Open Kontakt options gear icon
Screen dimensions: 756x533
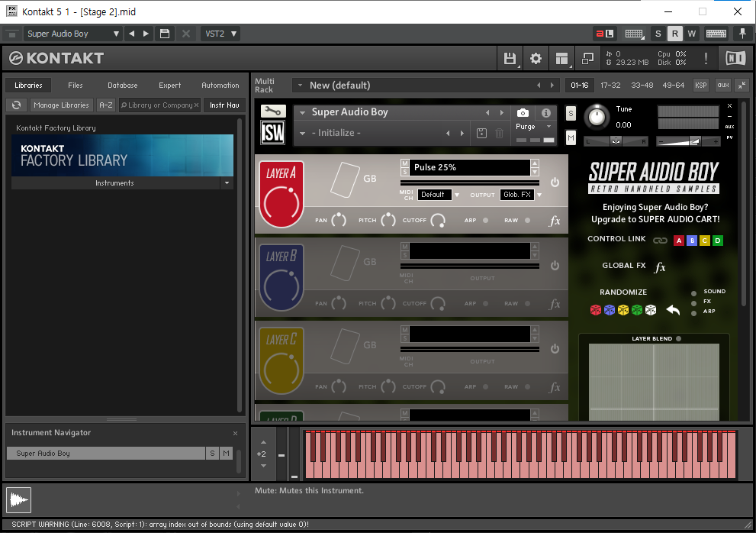pos(536,59)
